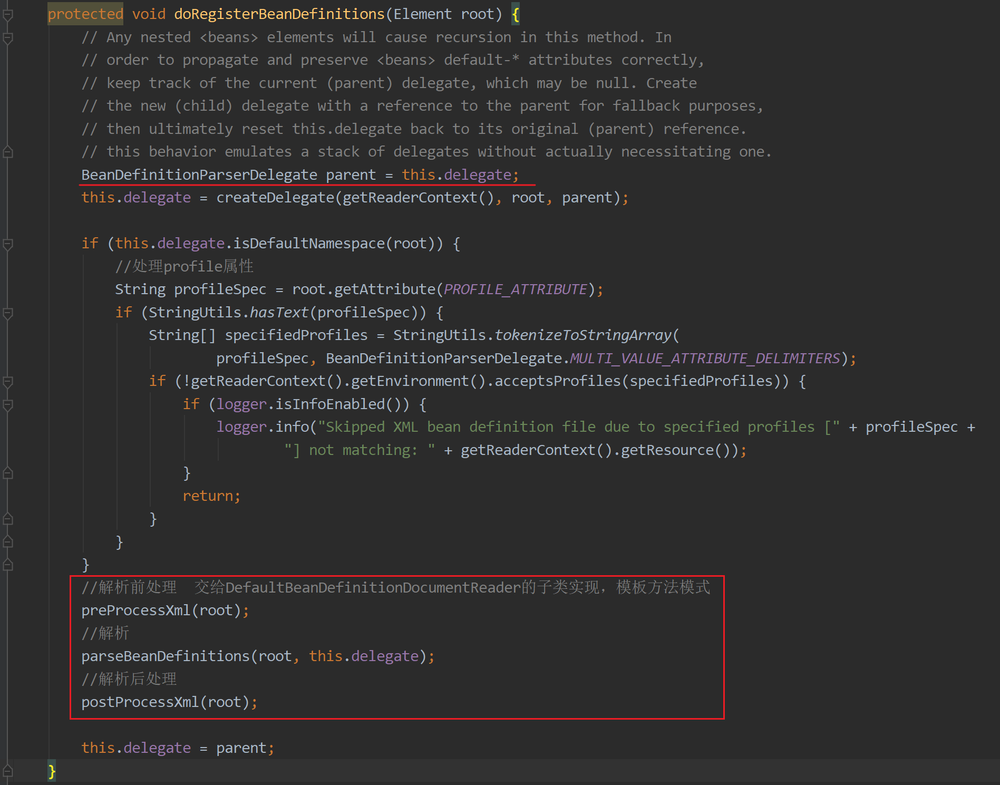
Task: Click the comment "//解析后处理"
Action: 129,679
